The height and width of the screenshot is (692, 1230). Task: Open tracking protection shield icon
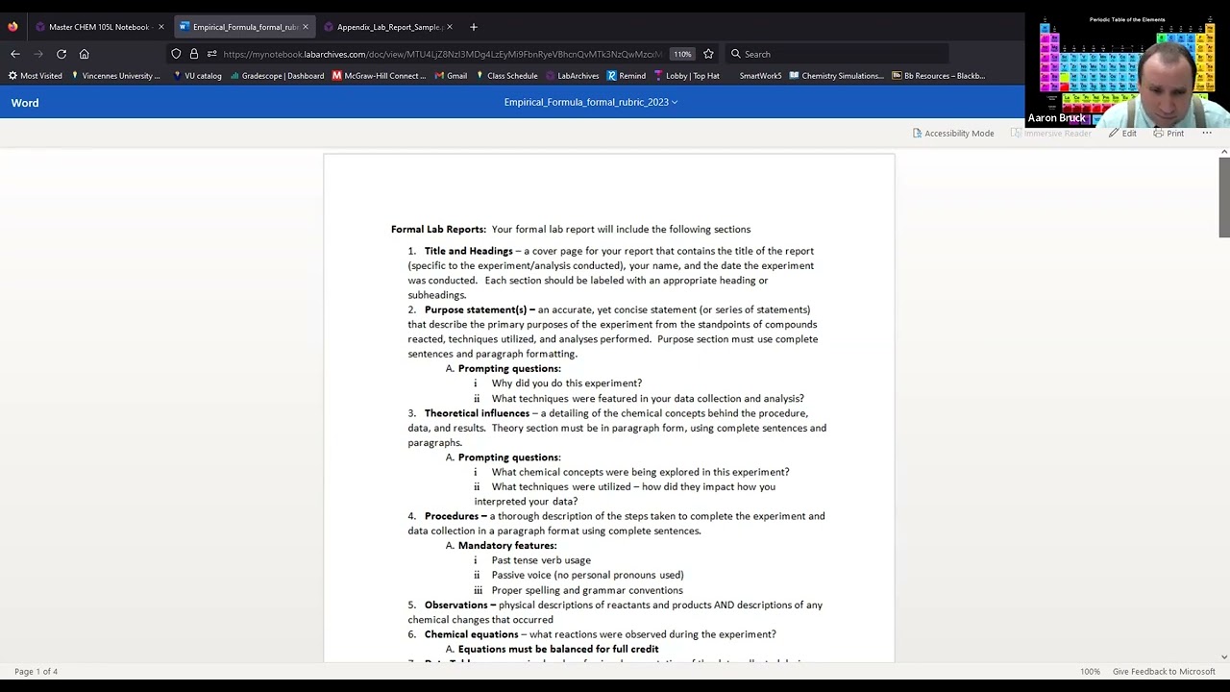(176, 54)
